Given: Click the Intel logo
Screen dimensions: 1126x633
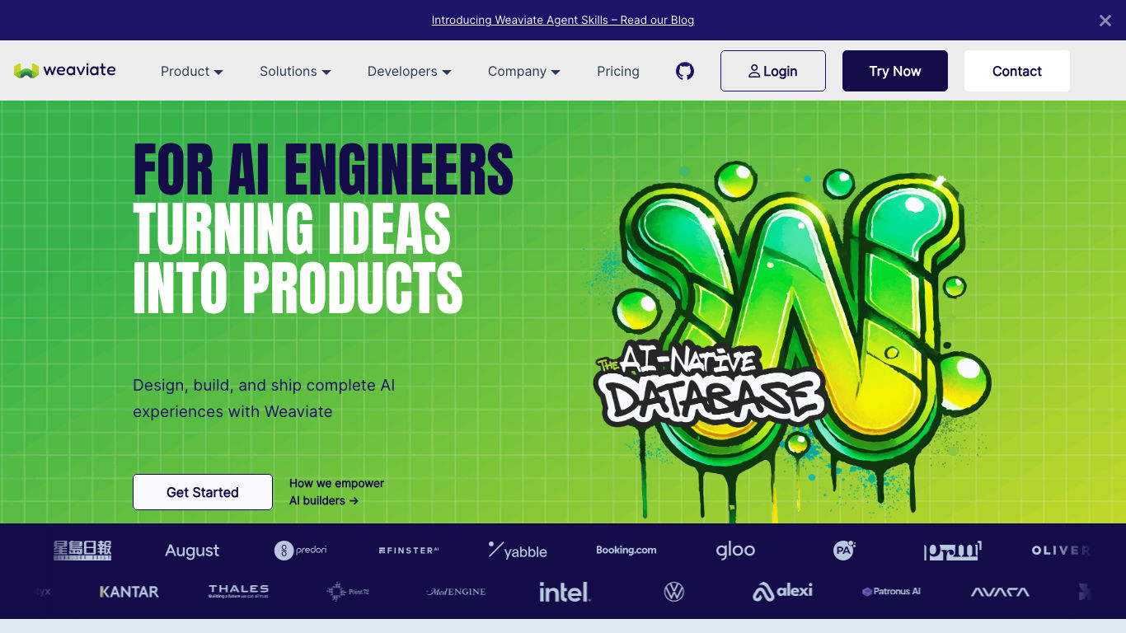Looking at the screenshot, I should [x=565, y=592].
